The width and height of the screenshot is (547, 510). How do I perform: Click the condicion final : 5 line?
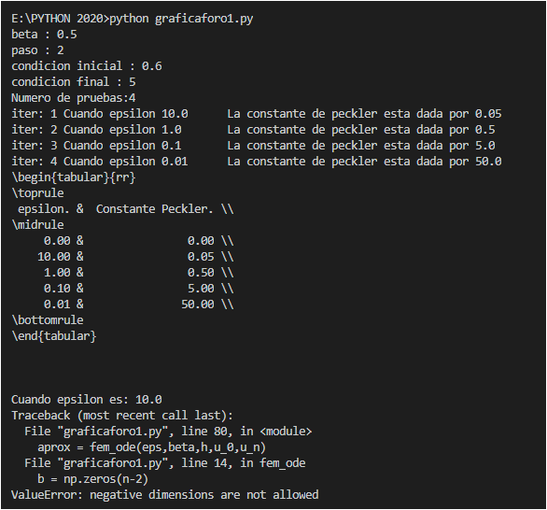click(73, 82)
